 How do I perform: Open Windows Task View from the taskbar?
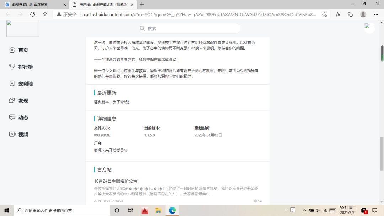pos(130,210)
